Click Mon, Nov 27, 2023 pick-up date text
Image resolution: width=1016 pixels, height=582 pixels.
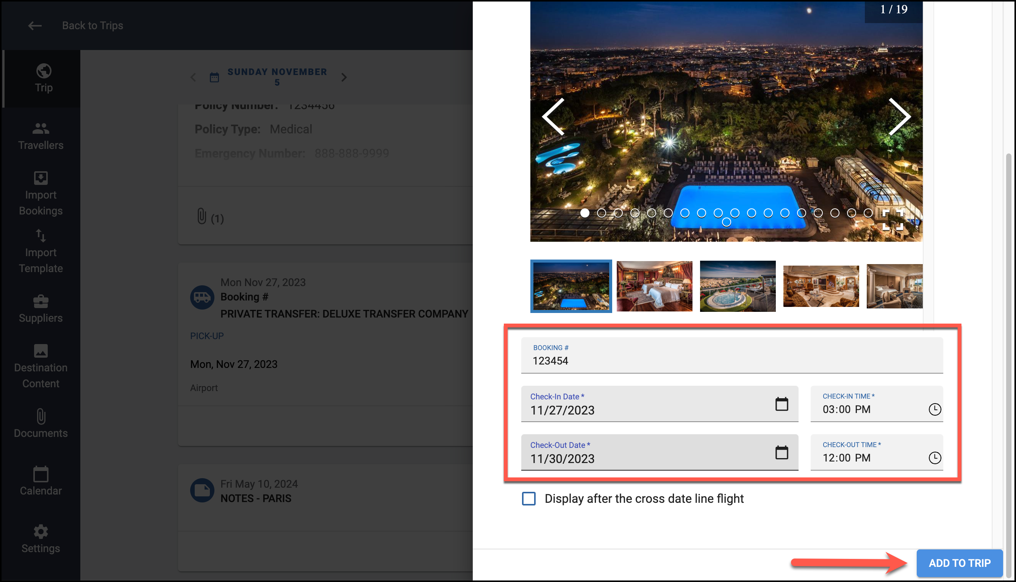[234, 364]
